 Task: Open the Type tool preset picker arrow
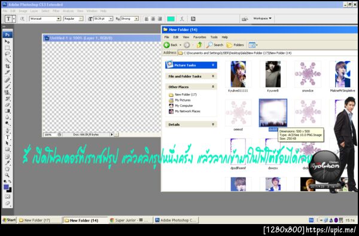14,19
